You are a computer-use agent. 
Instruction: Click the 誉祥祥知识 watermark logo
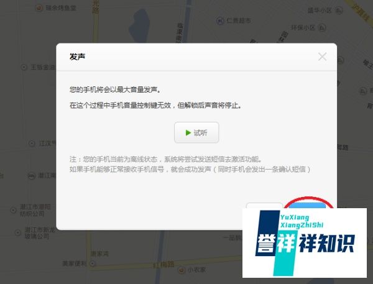pos(305,243)
